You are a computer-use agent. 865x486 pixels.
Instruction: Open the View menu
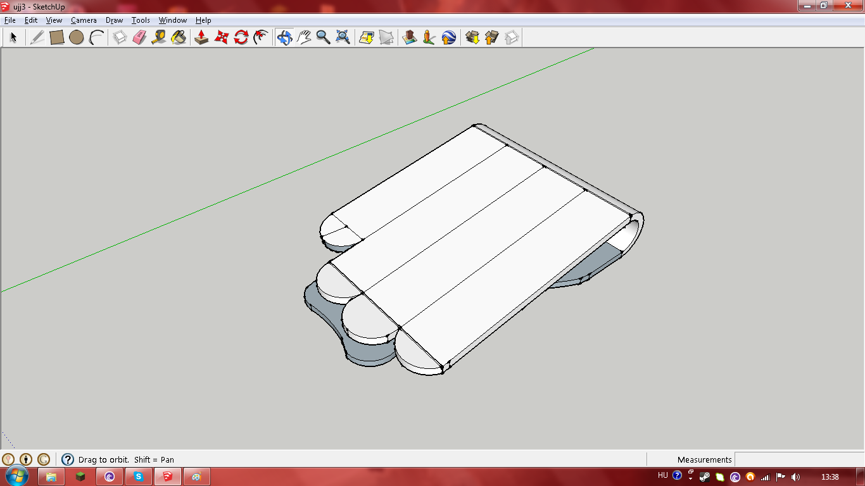(54, 20)
